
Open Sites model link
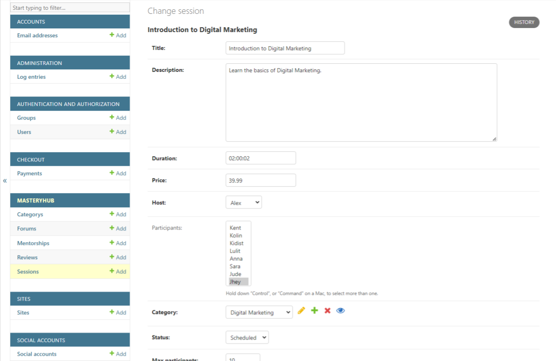pos(23,312)
